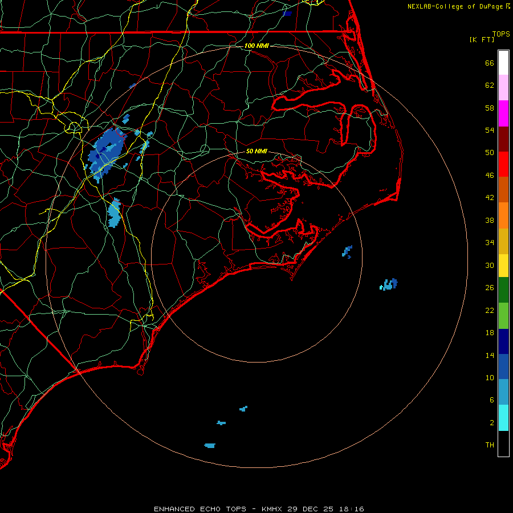Image resolution: width=513 pixels, height=513 pixels.
Task: Click the 66 value on the legend
Action: (490, 63)
